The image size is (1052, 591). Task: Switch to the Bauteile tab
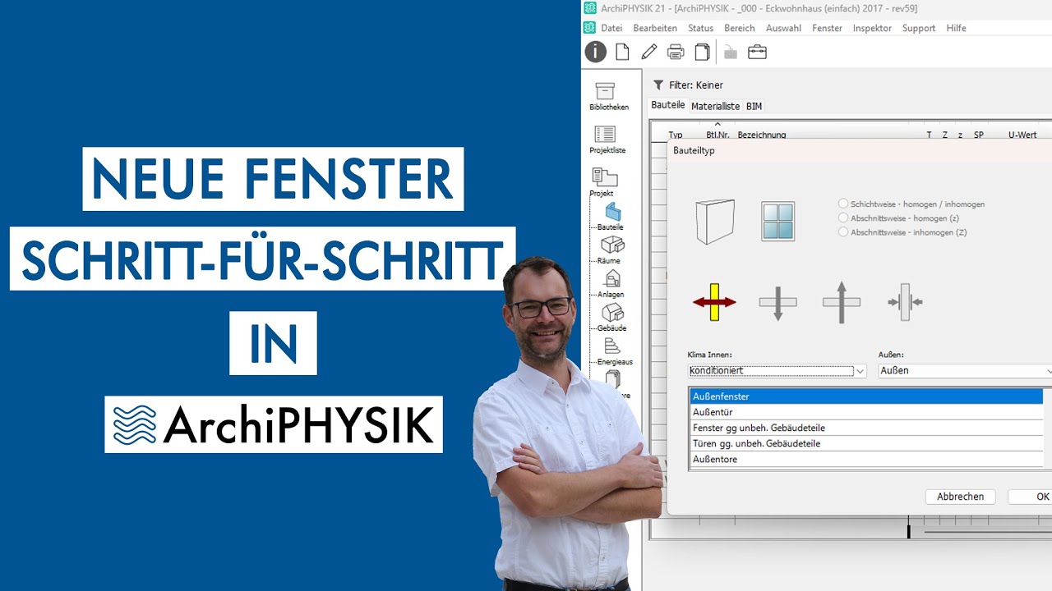[x=668, y=105]
